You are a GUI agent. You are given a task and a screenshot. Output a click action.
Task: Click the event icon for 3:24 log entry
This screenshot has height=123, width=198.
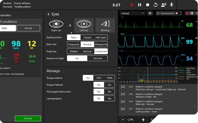[x=123, y=87]
